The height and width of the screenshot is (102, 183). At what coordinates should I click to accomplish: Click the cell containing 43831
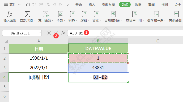tap(98, 68)
